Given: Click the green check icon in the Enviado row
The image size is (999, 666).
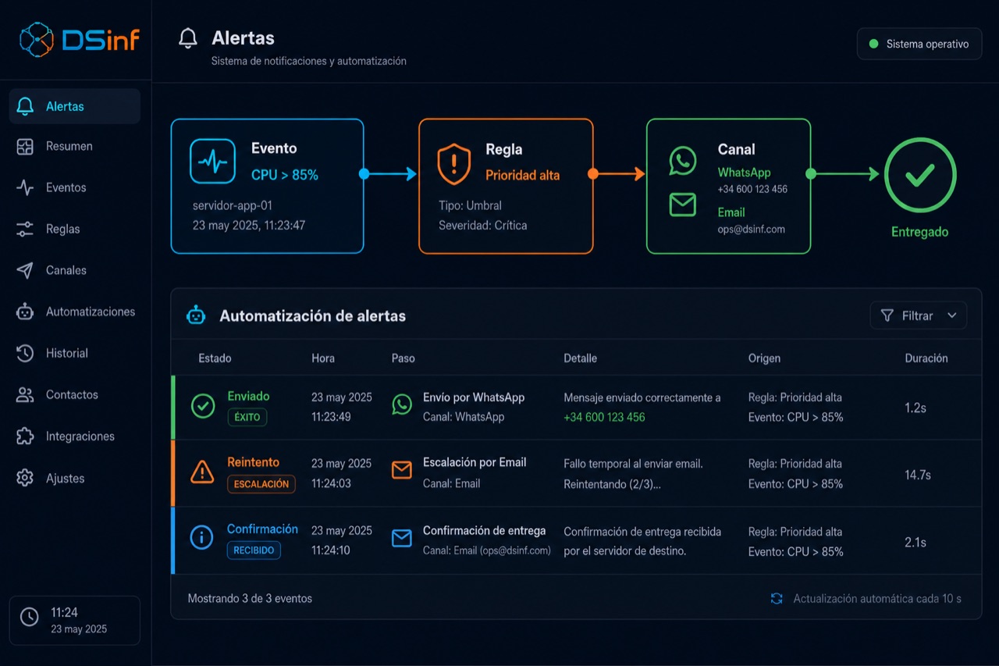Looking at the screenshot, I should pyautogui.click(x=203, y=406).
